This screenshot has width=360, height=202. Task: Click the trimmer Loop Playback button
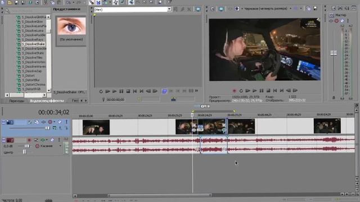point(101,91)
